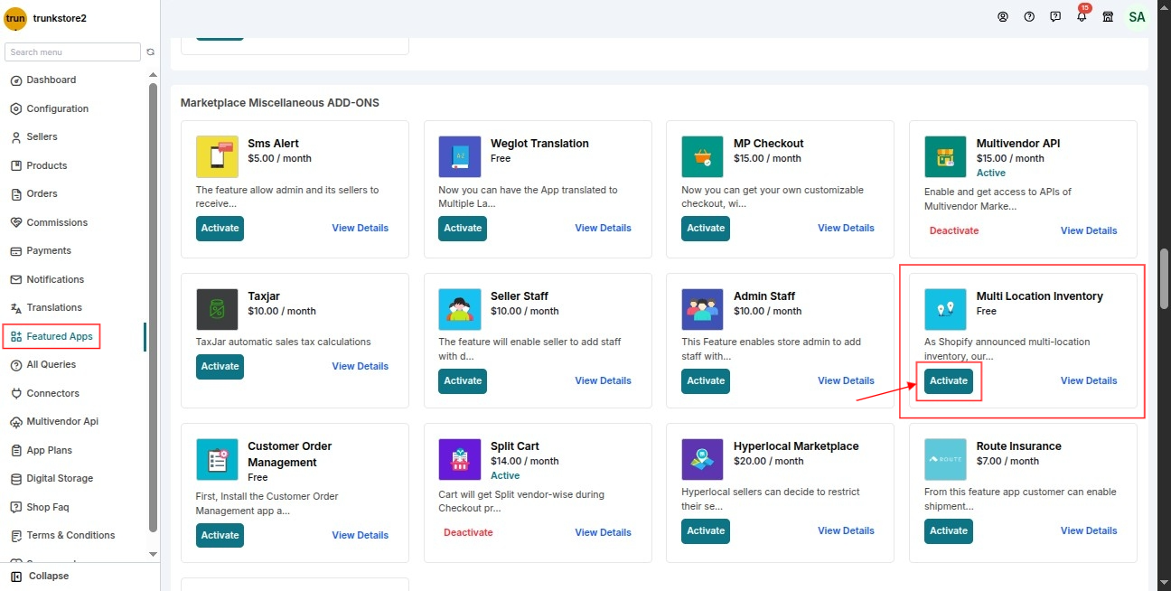Activate the Route Insurance add-on
Image resolution: width=1171 pixels, height=591 pixels.
tap(949, 530)
